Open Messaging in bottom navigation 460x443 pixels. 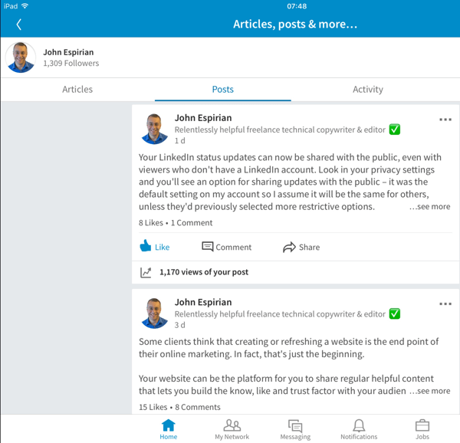295,429
